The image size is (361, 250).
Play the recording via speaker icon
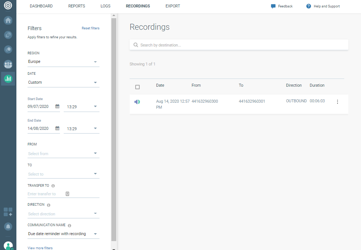(x=137, y=102)
